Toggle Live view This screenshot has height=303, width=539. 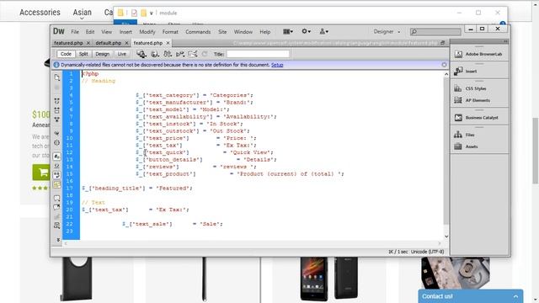pyautogui.click(x=121, y=54)
